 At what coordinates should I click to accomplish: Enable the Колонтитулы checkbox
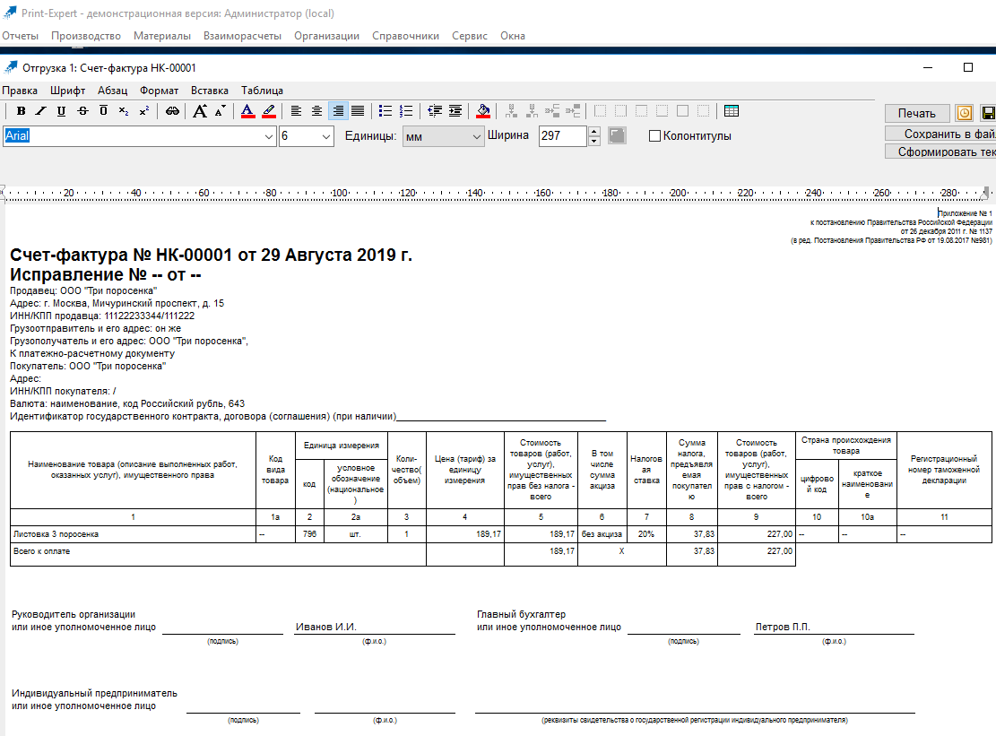655,136
